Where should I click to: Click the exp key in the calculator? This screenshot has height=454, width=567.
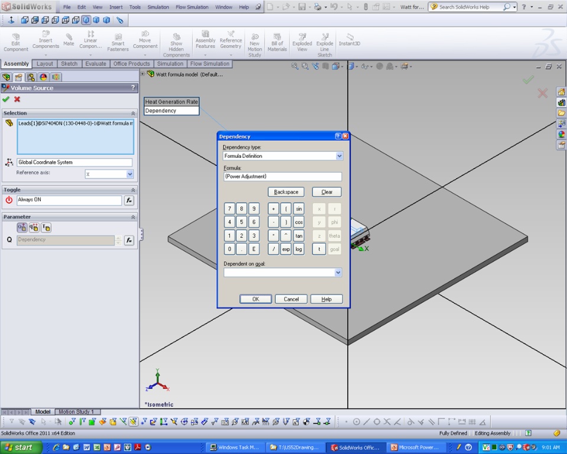coord(286,249)
